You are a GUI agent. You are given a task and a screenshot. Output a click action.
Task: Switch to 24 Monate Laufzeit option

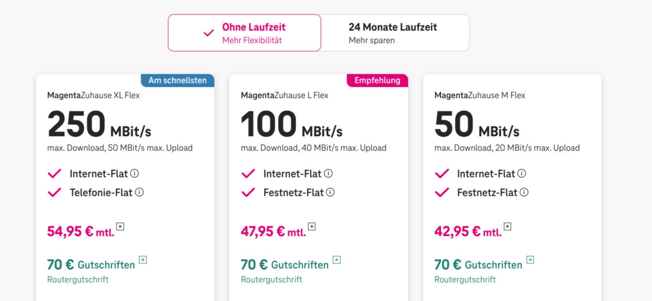[395, 33]
